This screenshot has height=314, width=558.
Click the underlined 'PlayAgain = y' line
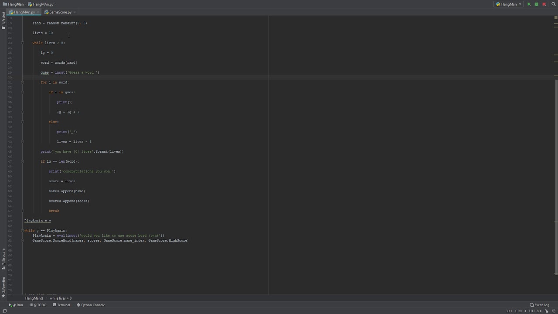point(37,221)
